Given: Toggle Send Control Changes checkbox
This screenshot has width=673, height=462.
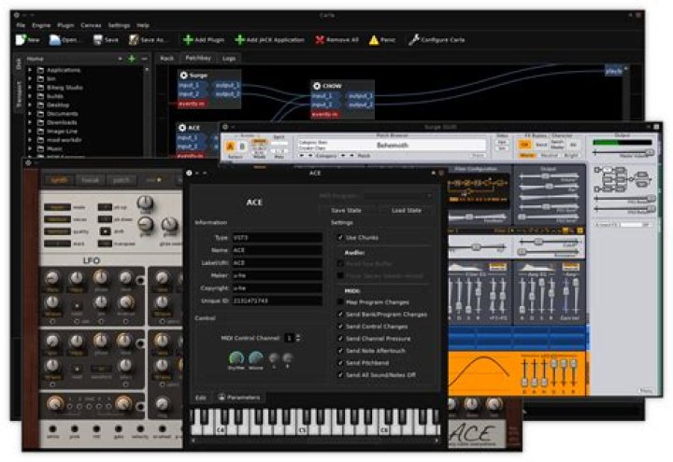Looking at the screenshot, I should (340, 327).
